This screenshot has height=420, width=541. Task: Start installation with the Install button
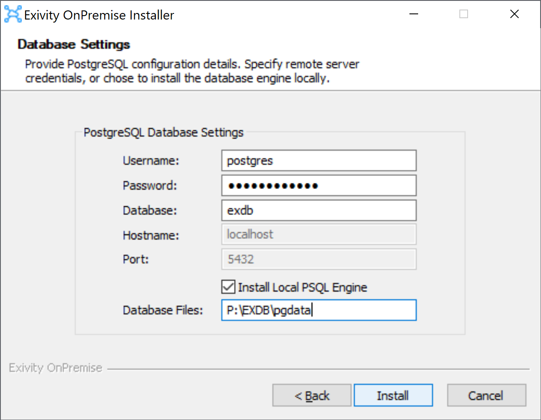coord(393,395)
